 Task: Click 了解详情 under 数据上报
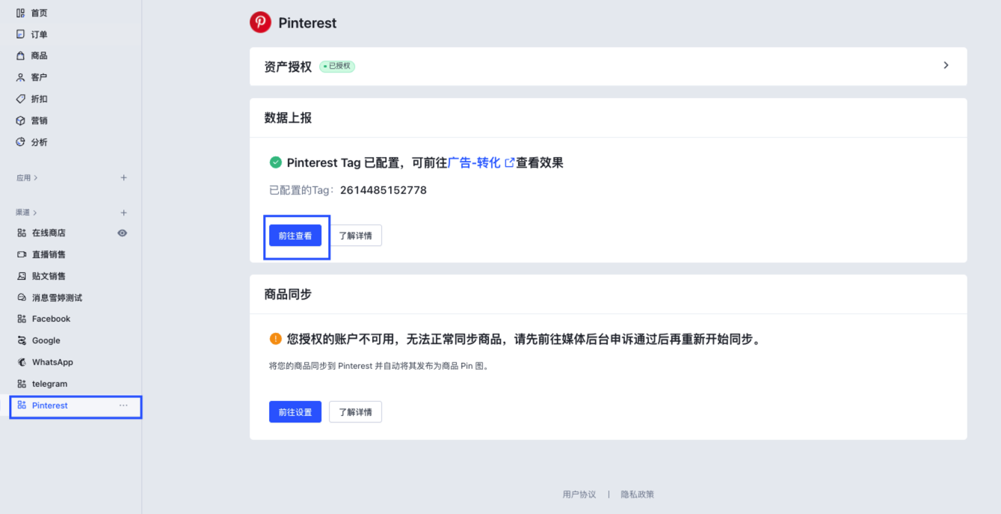[355, 236]
